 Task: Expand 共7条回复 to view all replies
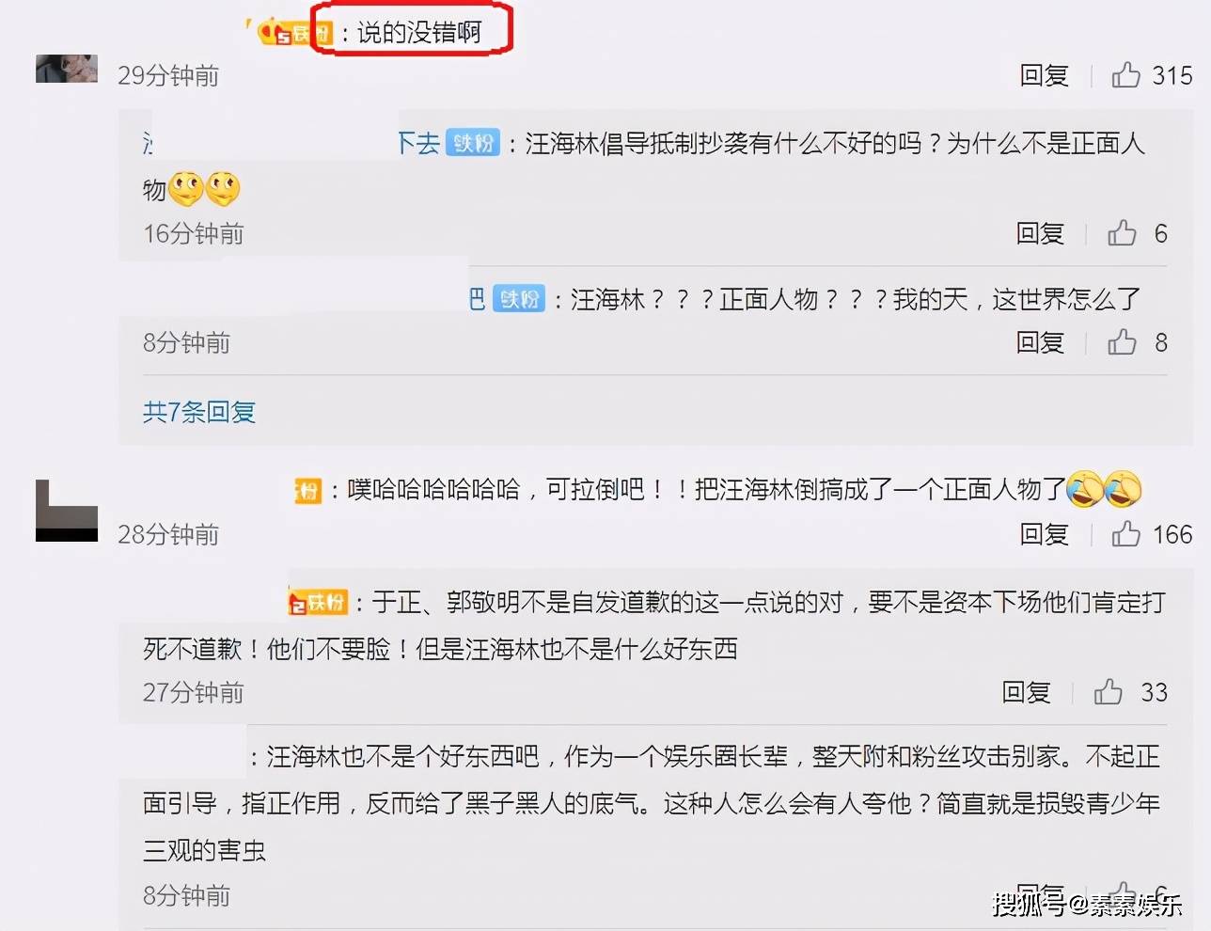199,411
